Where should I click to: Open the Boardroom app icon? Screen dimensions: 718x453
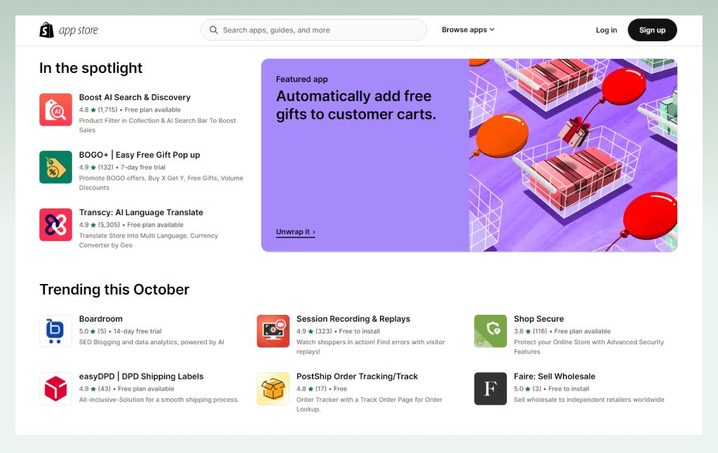[55, 331]
